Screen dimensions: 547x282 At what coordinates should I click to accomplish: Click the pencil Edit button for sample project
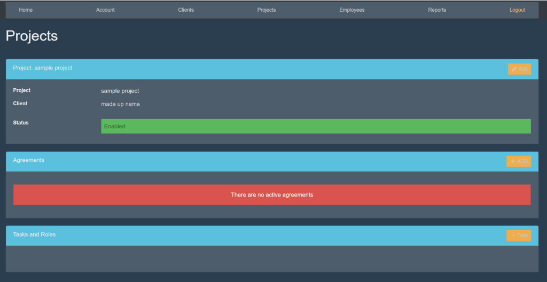(519, 69)
